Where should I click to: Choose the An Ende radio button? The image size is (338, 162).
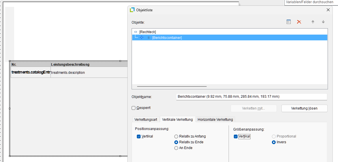tap(176, 148)
